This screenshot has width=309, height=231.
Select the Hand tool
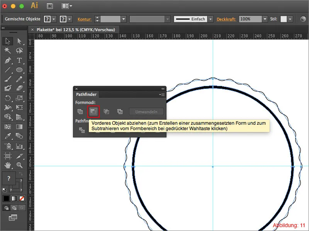coord(8,165)
